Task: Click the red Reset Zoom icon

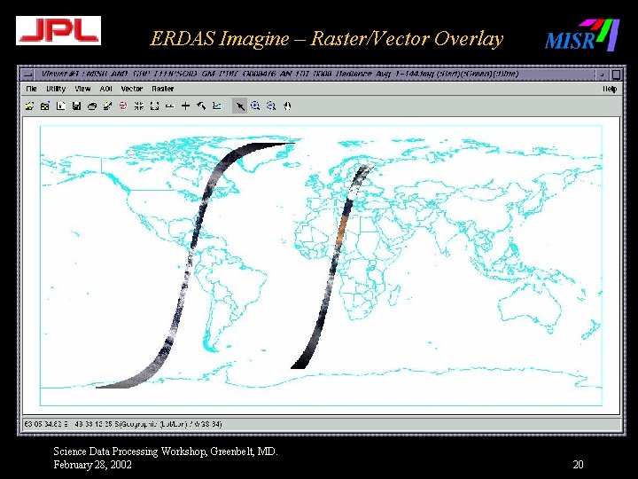Action: click(x=123, y=106)
